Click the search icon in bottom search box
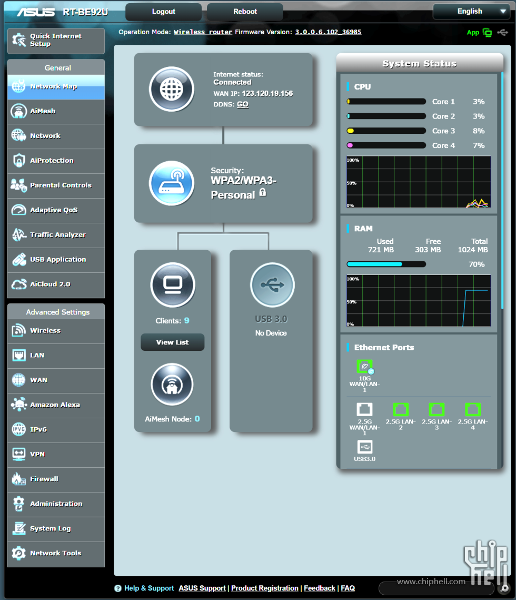 [505, 588]
